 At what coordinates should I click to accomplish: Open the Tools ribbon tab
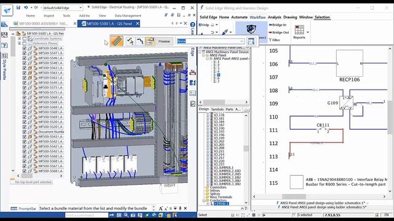coord(66,15)
